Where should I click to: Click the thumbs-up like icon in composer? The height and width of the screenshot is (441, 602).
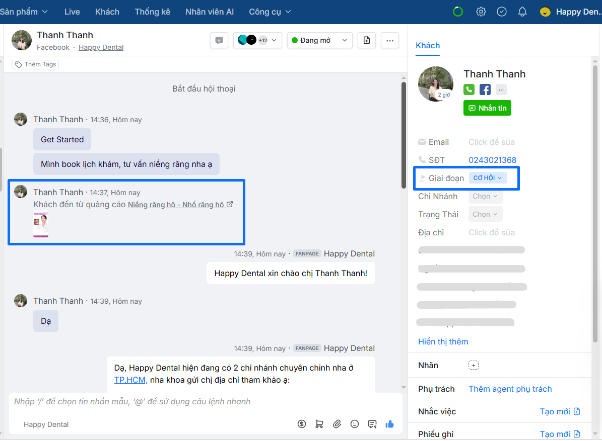(389, 424)
